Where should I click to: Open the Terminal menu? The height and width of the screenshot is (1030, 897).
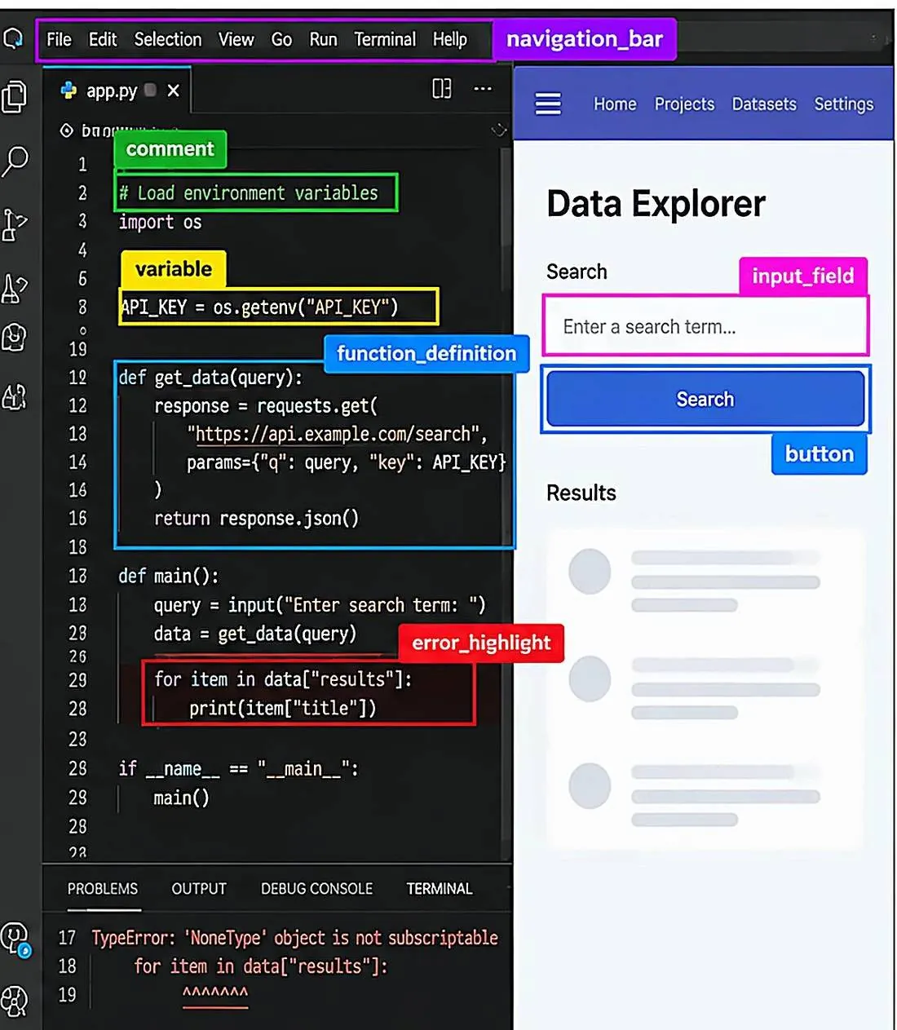click(x=385, y=39)
